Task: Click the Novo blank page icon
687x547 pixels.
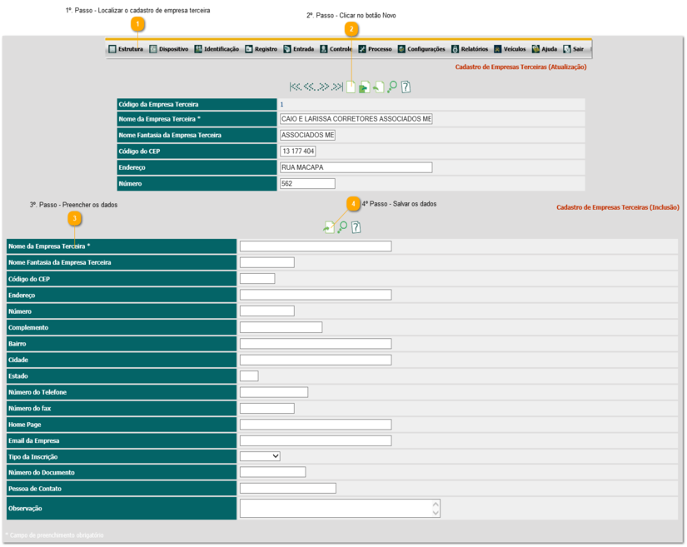Action: click(351, 87)
